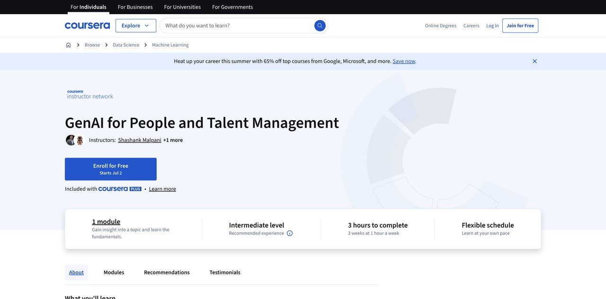
Task: Open Recommended experience info icon
Action: [x=290, y=233]
